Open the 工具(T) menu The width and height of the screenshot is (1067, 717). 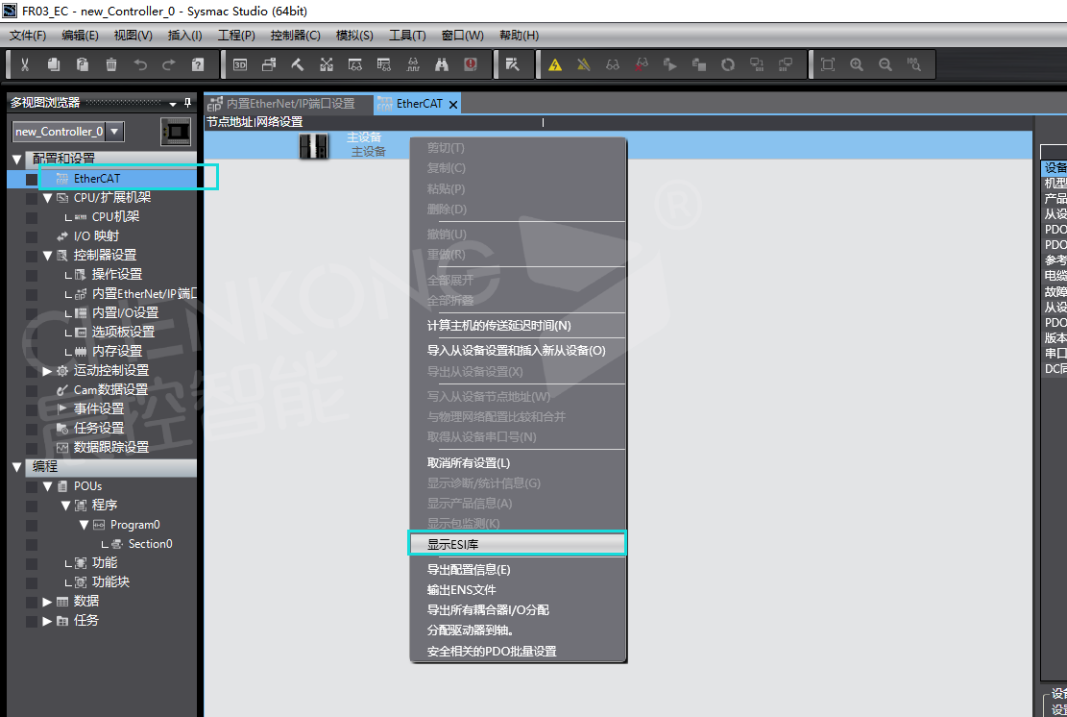pos(406,36)
